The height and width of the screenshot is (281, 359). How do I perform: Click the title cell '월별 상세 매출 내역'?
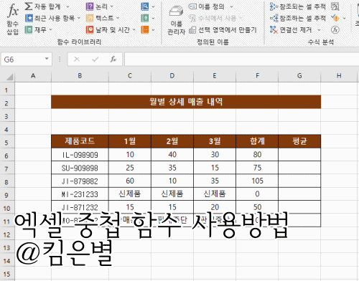tap(186, 102)
